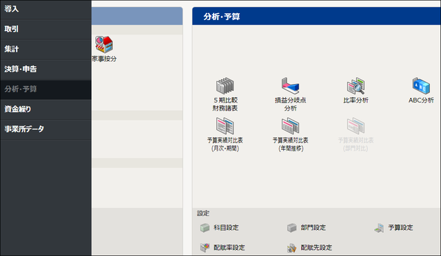Click the 比率分析 label
Screen dimensions: 441x256
tap(356, 100)
